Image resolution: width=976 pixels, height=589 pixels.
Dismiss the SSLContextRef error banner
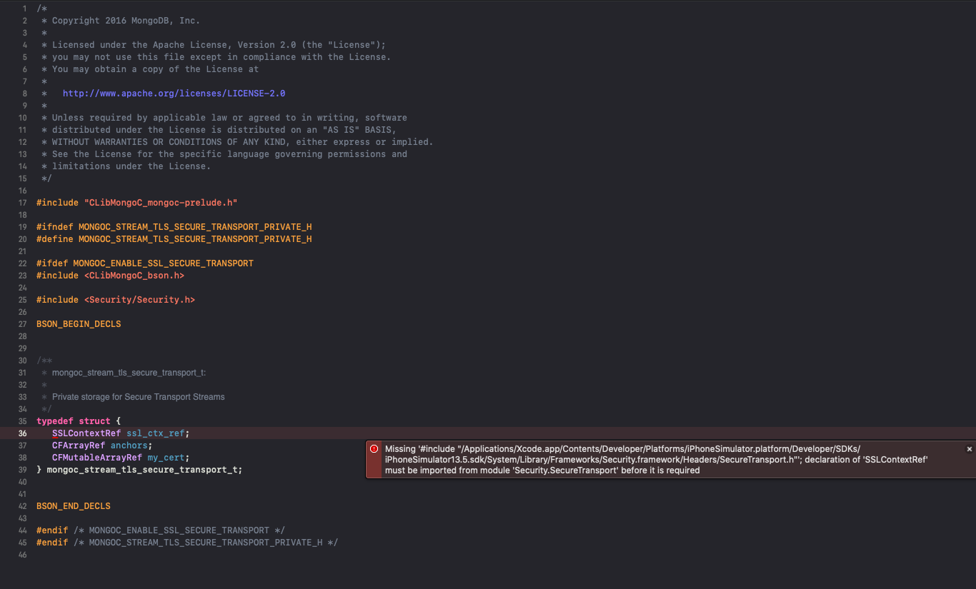point(970,449)
